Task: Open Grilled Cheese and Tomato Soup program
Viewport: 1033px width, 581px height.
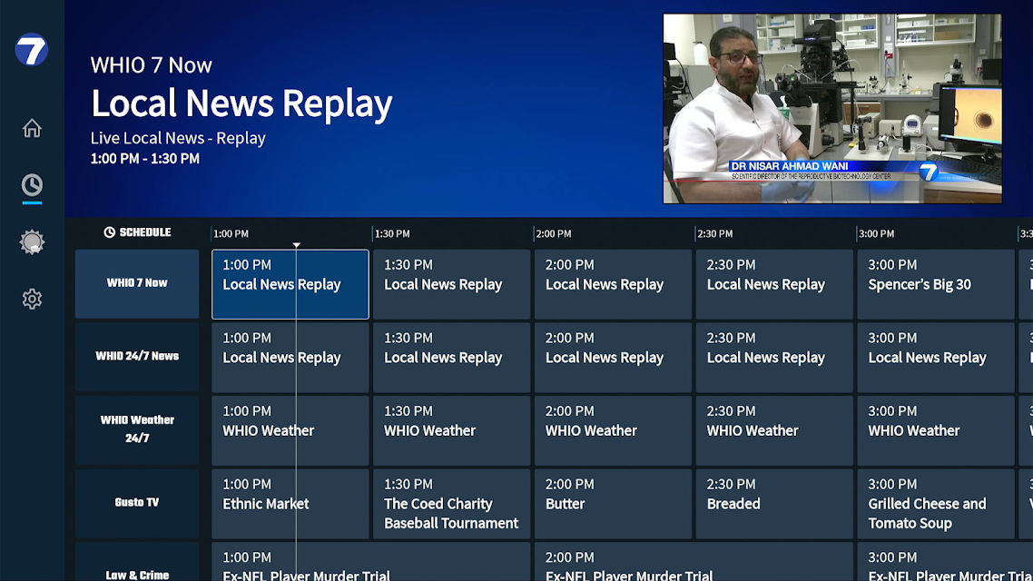Action: [x=936, y=503]
